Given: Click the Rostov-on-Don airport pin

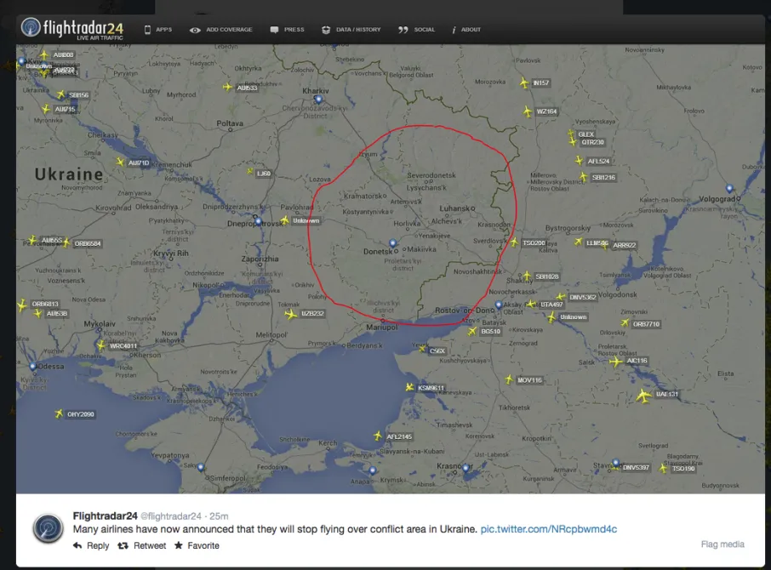Looking at the screenshot, I should point(499,305).
